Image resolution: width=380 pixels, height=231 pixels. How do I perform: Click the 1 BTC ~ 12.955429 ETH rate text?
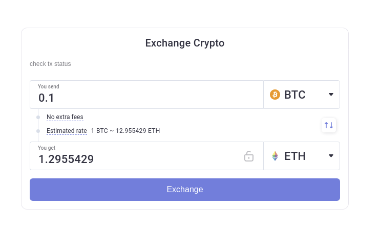[125, 131]
